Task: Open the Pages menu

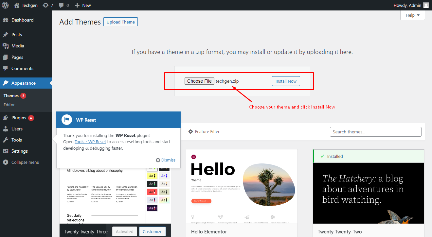Action: coord(26,57)
